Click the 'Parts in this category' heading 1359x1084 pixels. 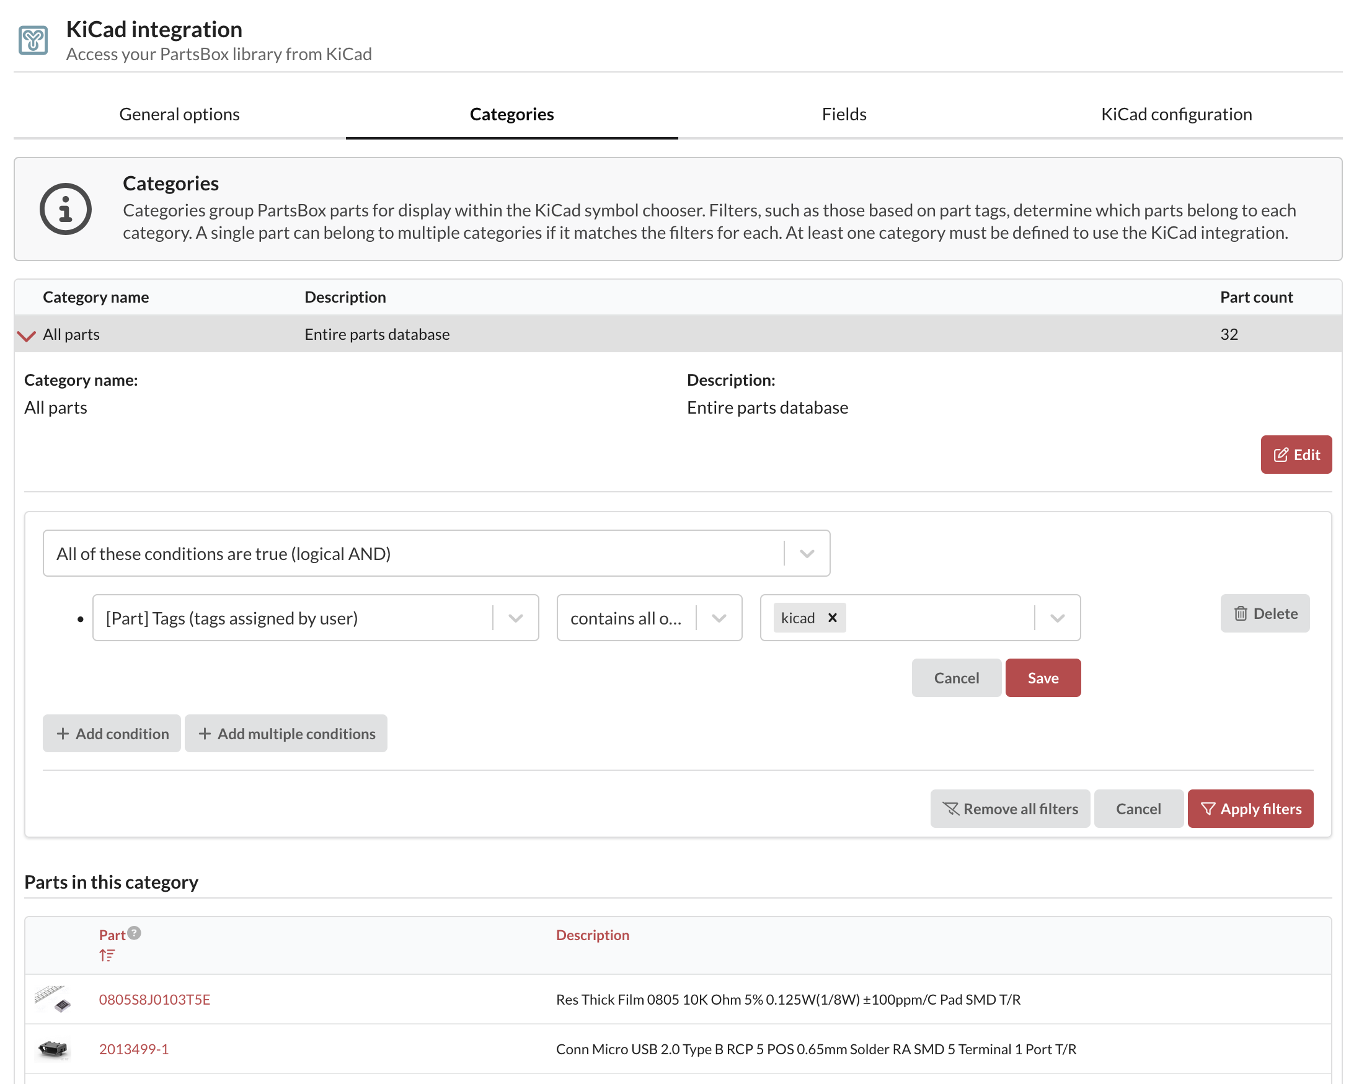111,882
